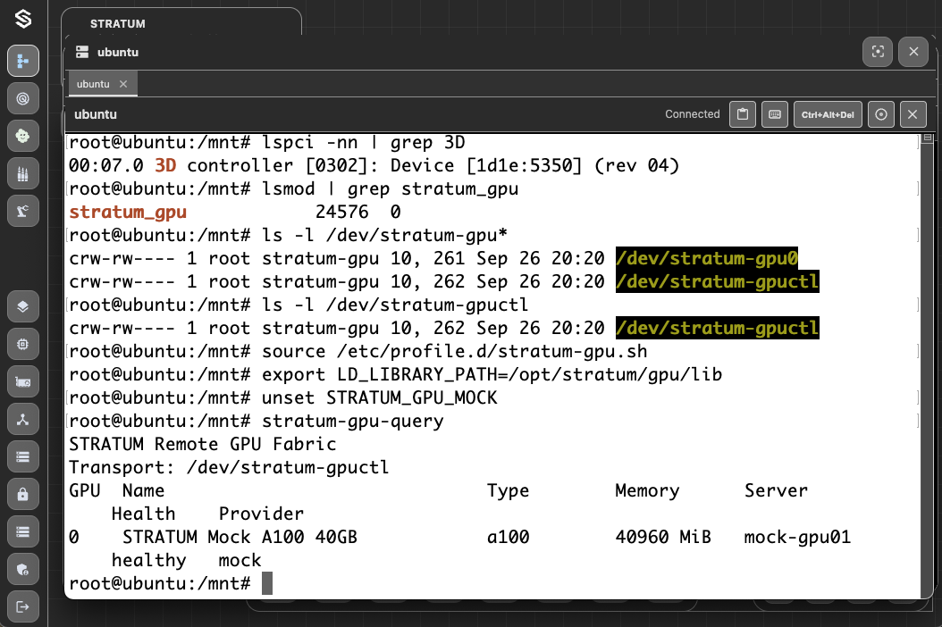Open the network nodes sidebar icon
This screenshot has height=627, width=942.
(x=23, y=419)
